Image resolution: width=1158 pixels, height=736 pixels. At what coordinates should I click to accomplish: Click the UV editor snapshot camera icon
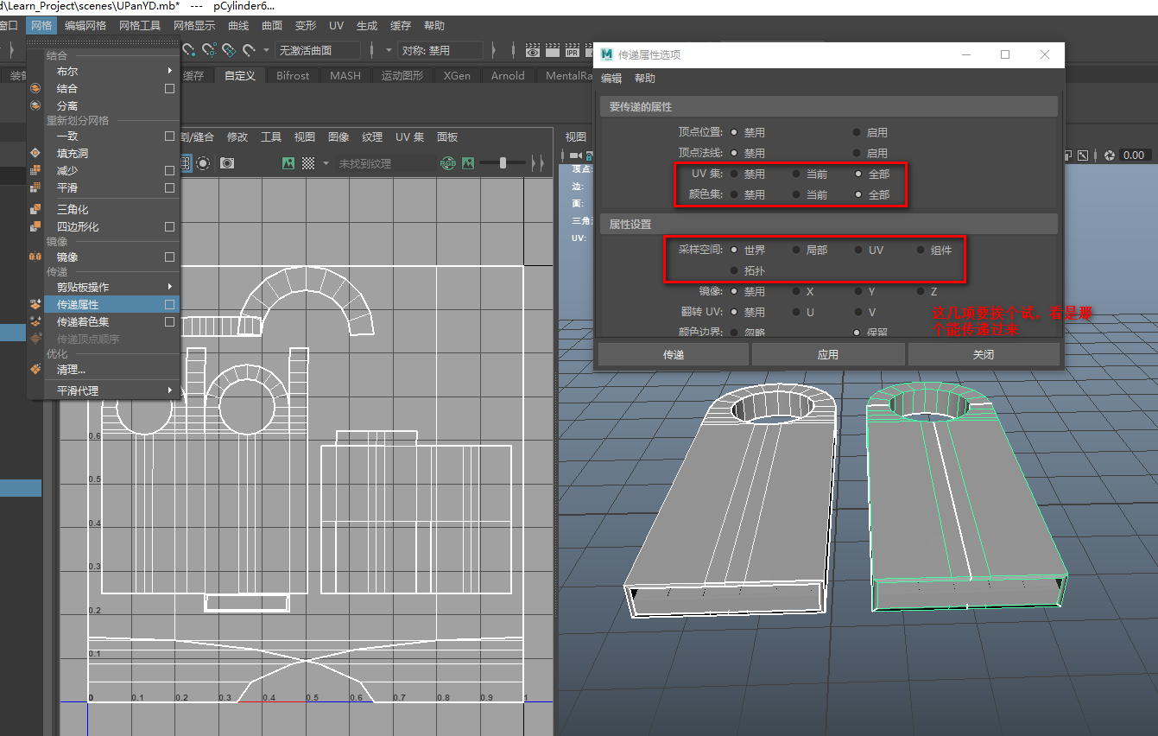(227, 162)
